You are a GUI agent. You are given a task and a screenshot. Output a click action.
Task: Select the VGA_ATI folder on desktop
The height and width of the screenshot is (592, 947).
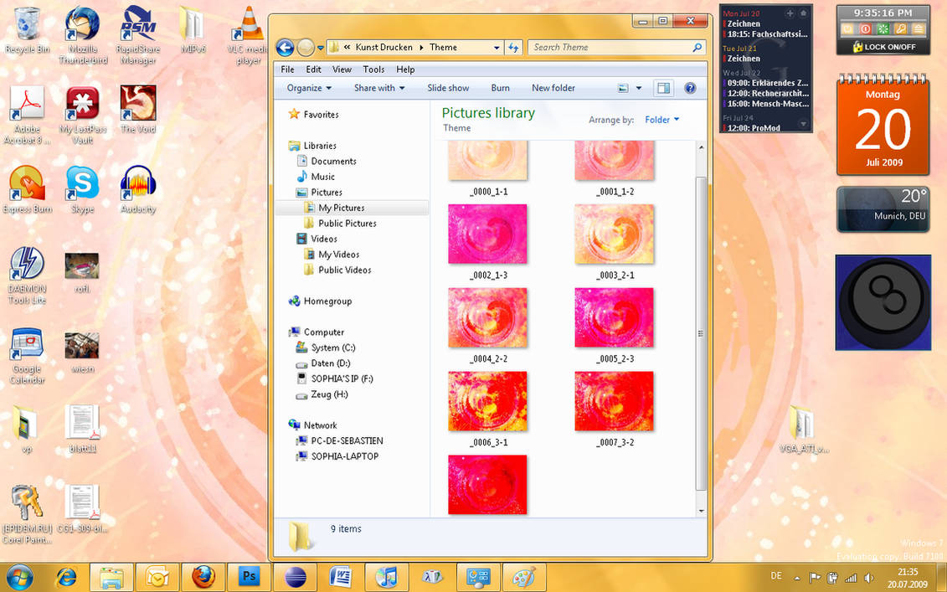tap(804, 430)
